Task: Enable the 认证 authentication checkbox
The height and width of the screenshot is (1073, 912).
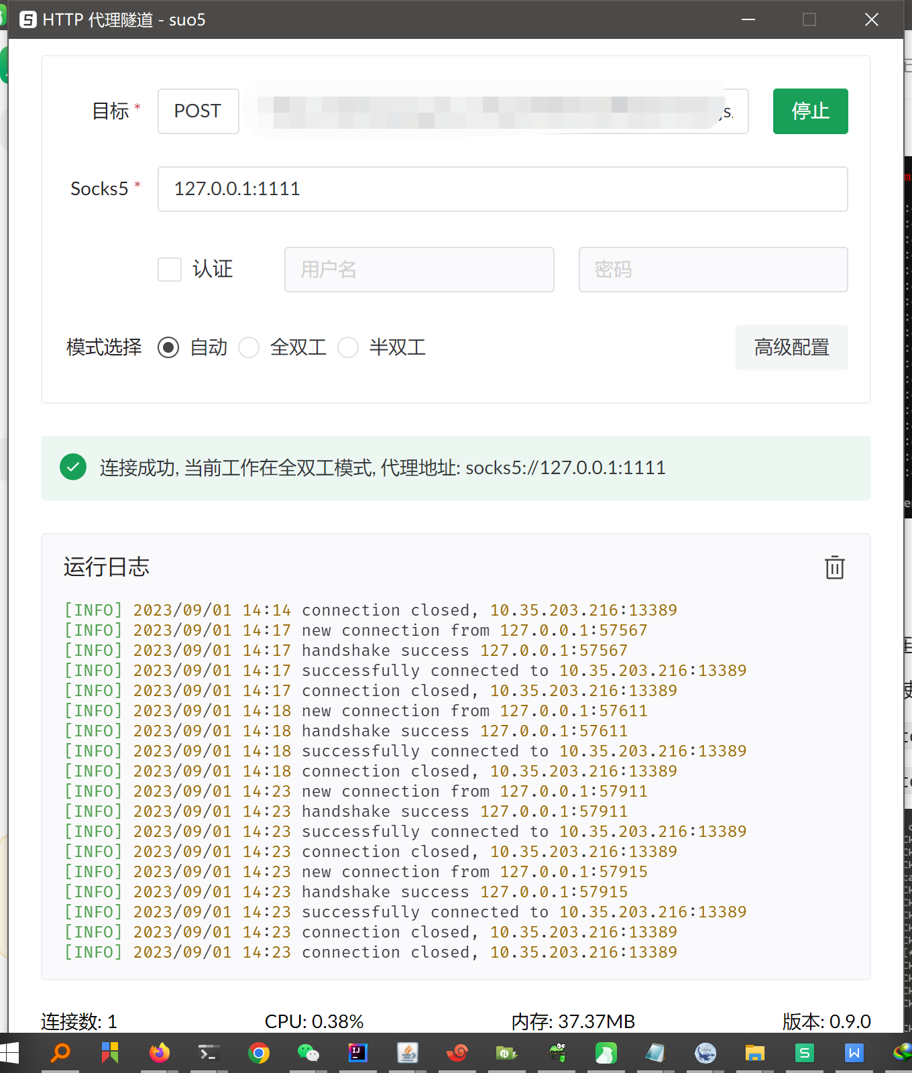Action: (170, 270)
